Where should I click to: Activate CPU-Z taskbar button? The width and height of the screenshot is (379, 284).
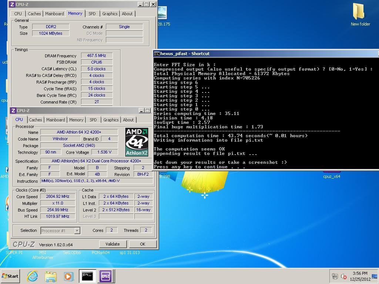105,276
